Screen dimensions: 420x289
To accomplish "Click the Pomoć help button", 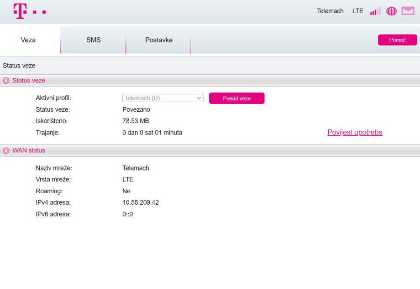I will (x=398, y=40).
